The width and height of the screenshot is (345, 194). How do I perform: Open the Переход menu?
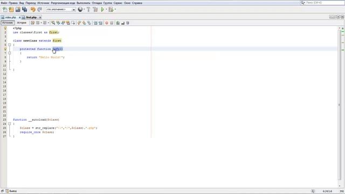[x=31, y=3]
